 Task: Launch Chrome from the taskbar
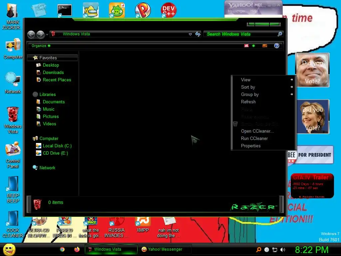(62, 249)
